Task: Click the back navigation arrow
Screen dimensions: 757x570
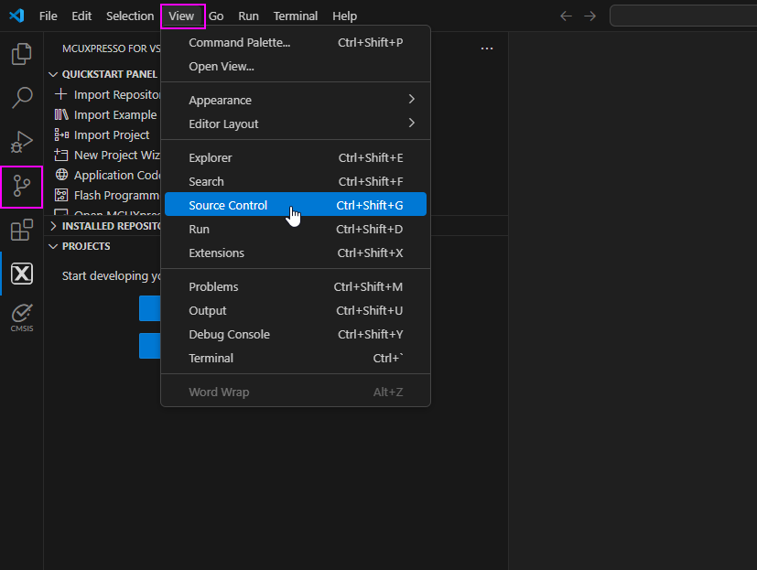Action: (x=565, y=16)
